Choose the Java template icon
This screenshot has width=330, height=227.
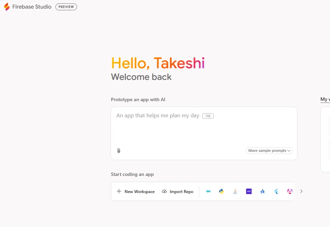[x=235, y=191]
